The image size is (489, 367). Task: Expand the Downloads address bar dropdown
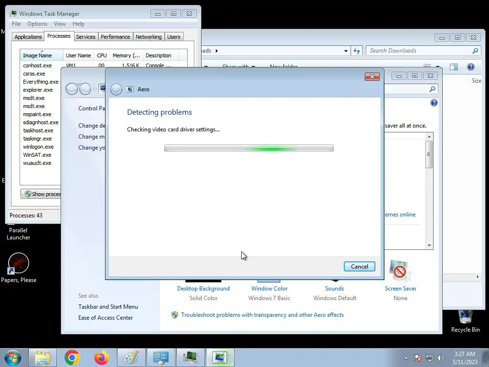click(346, 51)
